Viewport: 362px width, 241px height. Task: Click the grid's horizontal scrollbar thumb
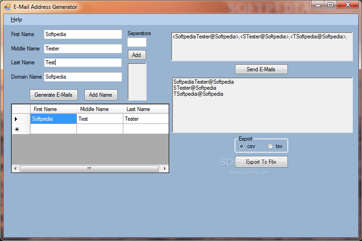(89, 169)
